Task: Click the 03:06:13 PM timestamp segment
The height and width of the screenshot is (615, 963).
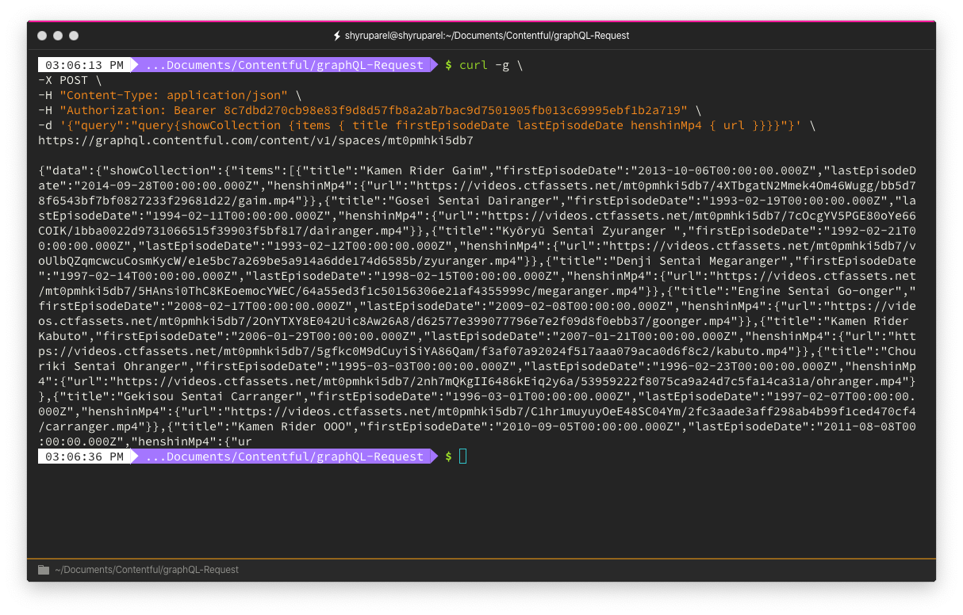Action: [x=84, y=65]
